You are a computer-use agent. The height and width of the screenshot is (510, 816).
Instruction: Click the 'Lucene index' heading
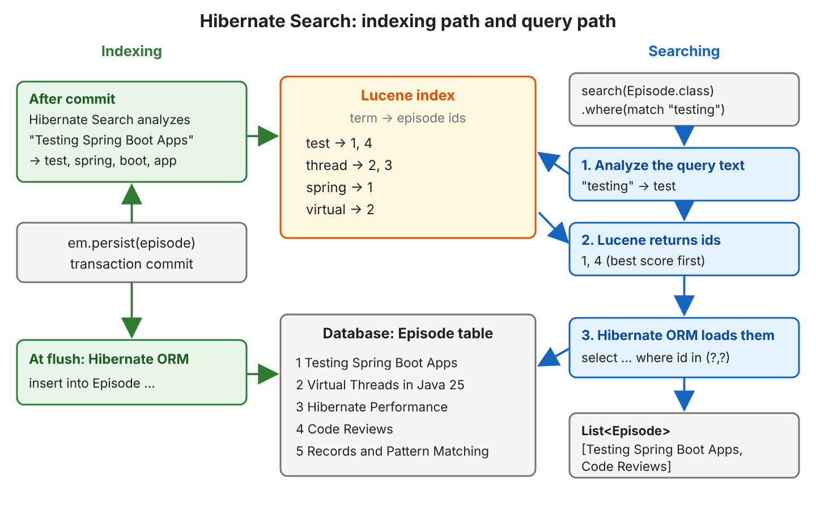(408, 95)
